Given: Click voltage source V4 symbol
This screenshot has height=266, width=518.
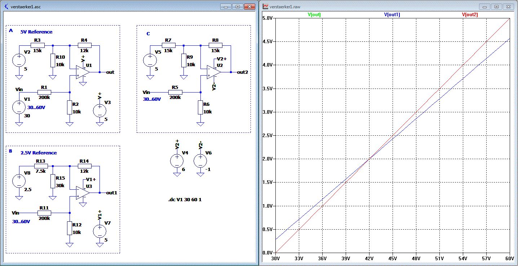Looking at the screenshot, I should coord(177,161).
